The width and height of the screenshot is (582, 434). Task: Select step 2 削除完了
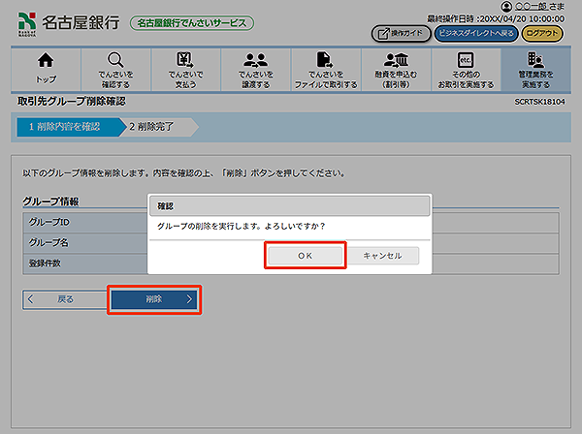(x=157, y=127)
